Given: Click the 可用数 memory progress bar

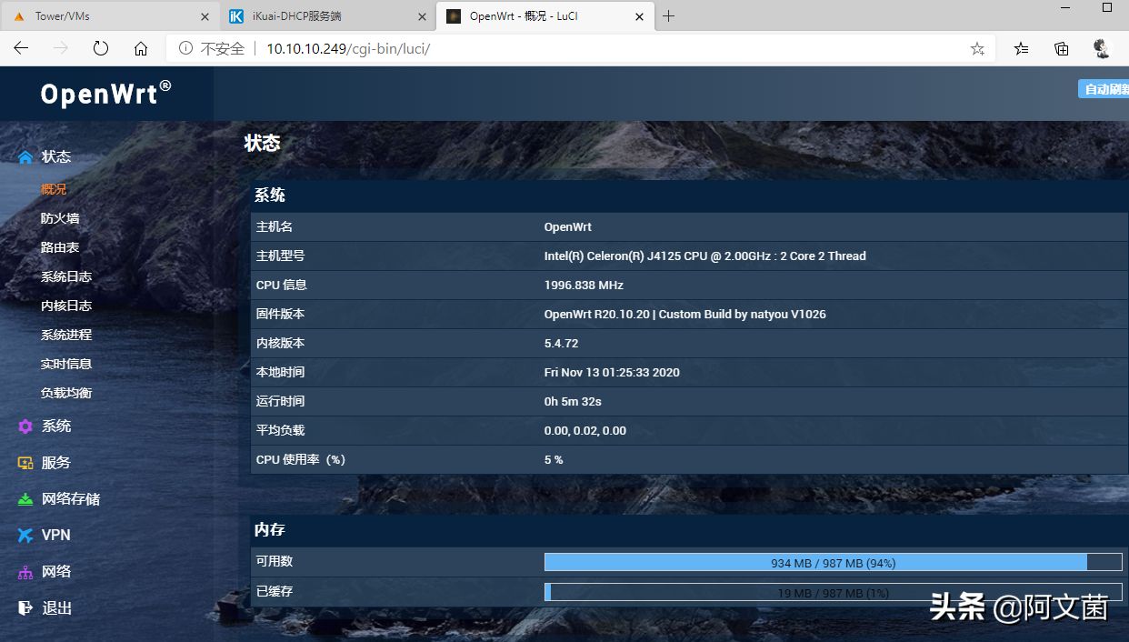Looking at the screenshot, I should pyautogui.click(x=834, y=563).
